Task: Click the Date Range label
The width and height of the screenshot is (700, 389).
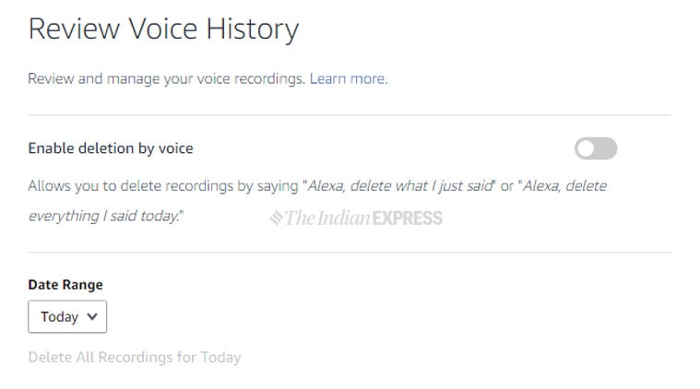Action: tap(65, 285)
